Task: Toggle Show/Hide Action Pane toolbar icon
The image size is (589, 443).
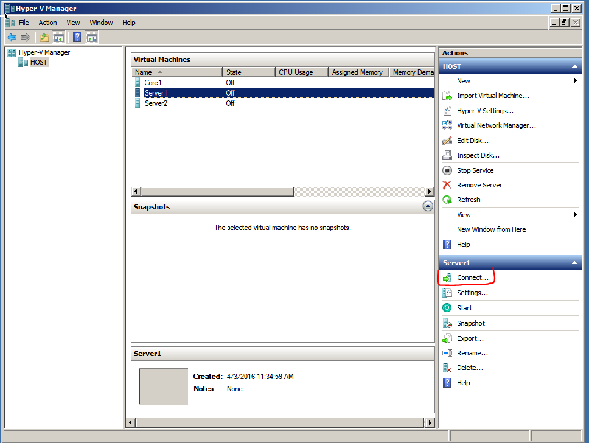Action: pos(92,37)
